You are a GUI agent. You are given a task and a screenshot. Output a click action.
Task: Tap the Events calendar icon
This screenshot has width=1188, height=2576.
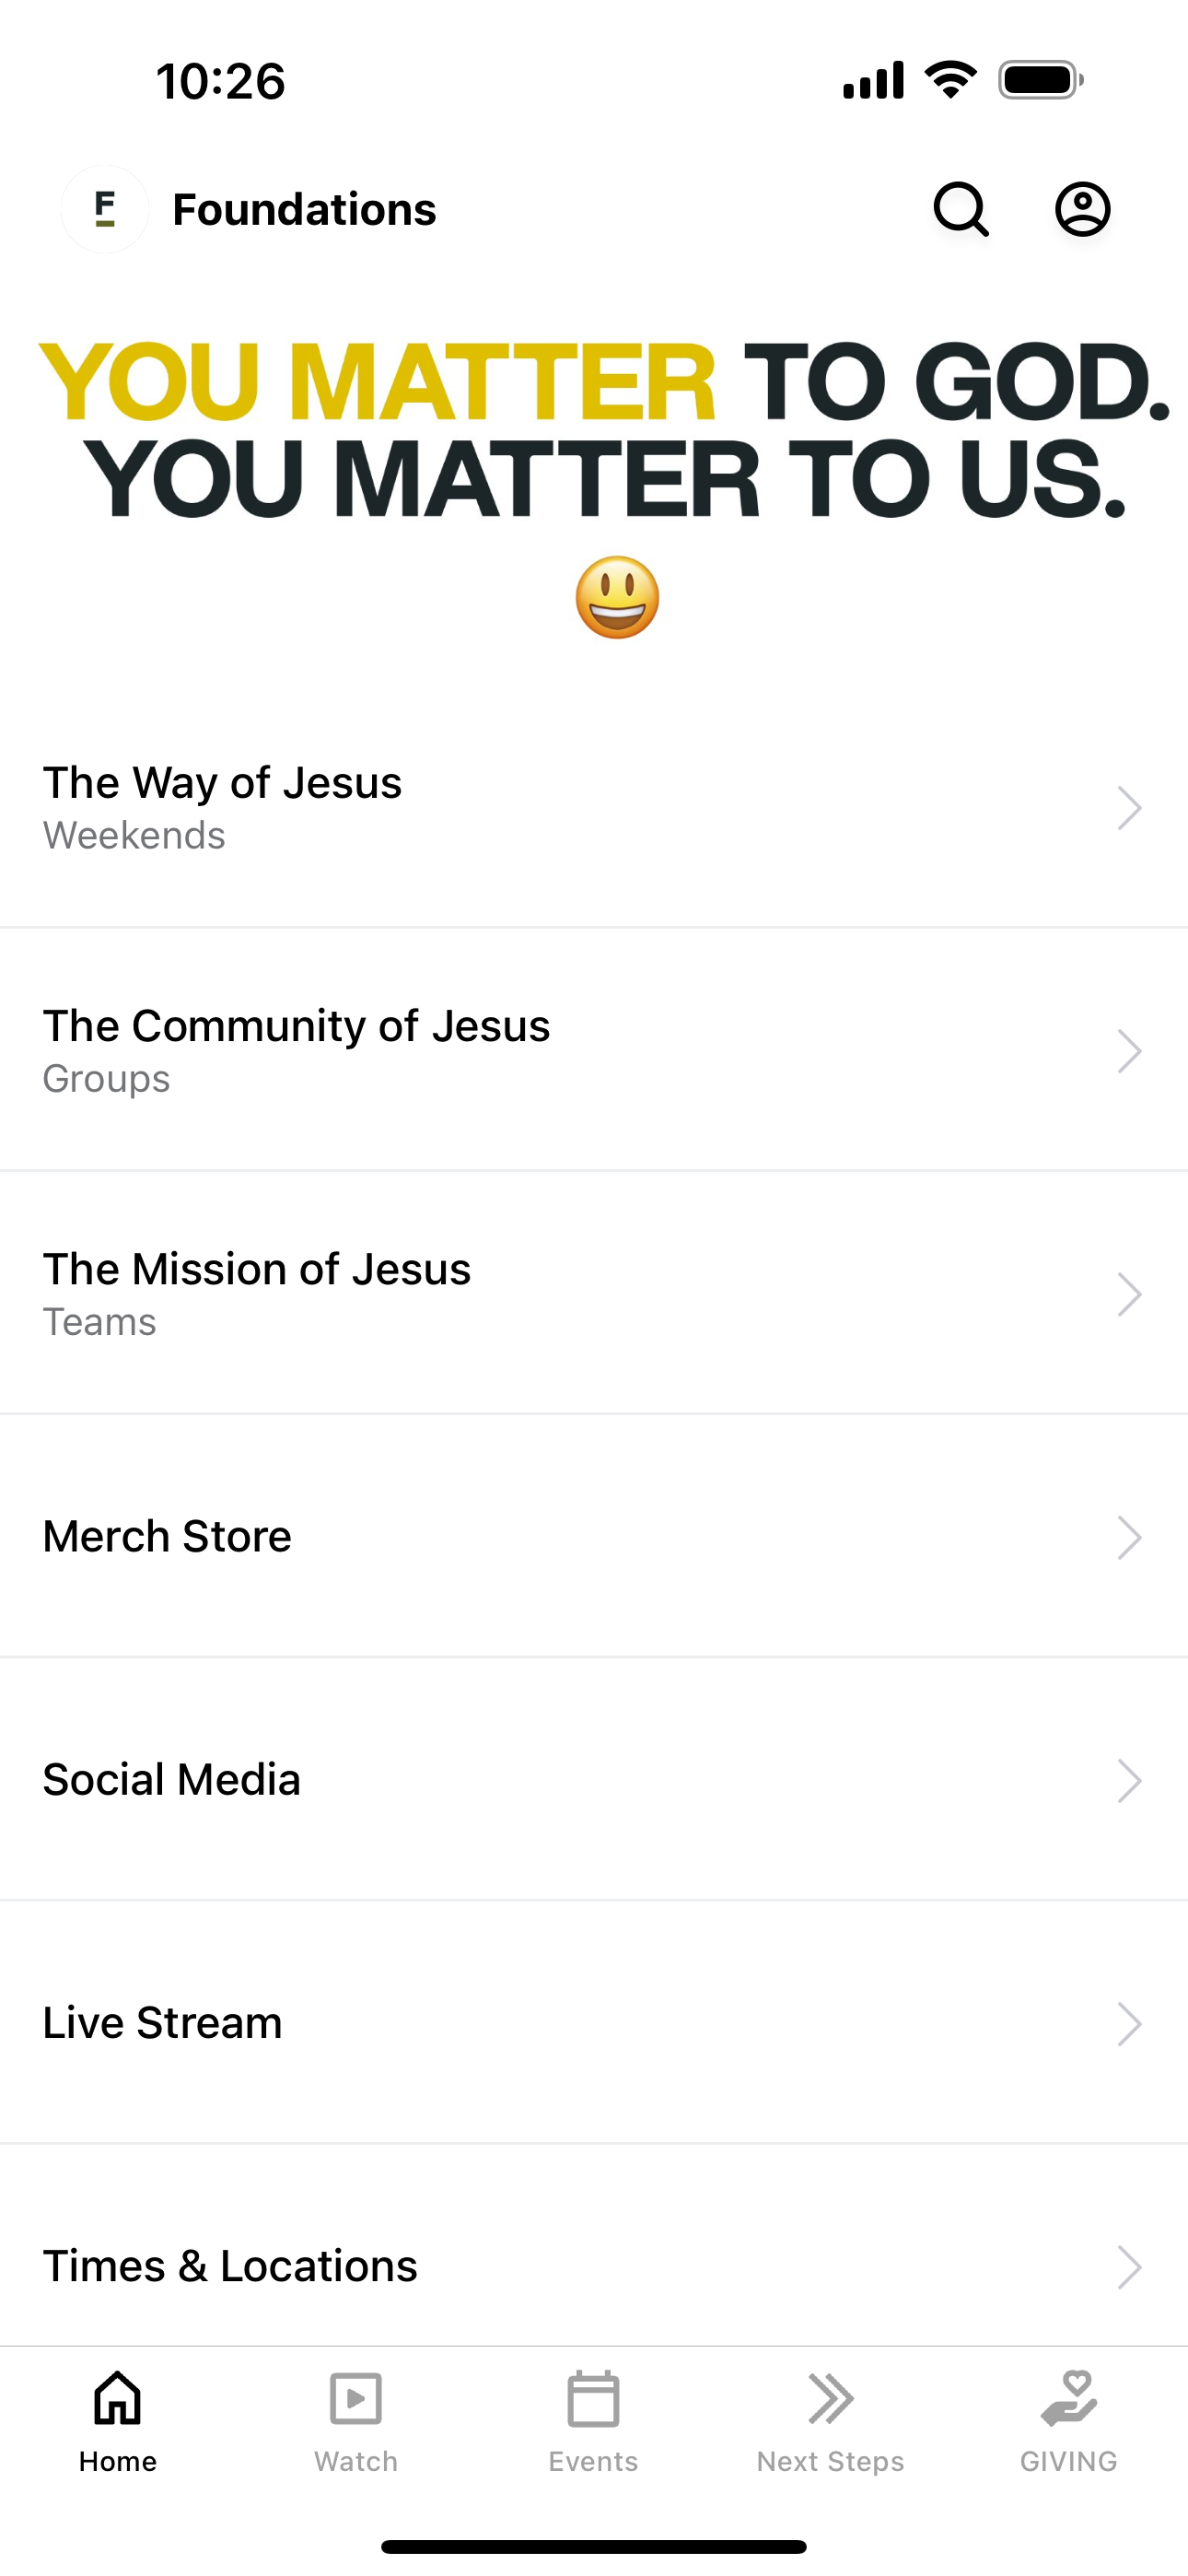pos(593,2398)
